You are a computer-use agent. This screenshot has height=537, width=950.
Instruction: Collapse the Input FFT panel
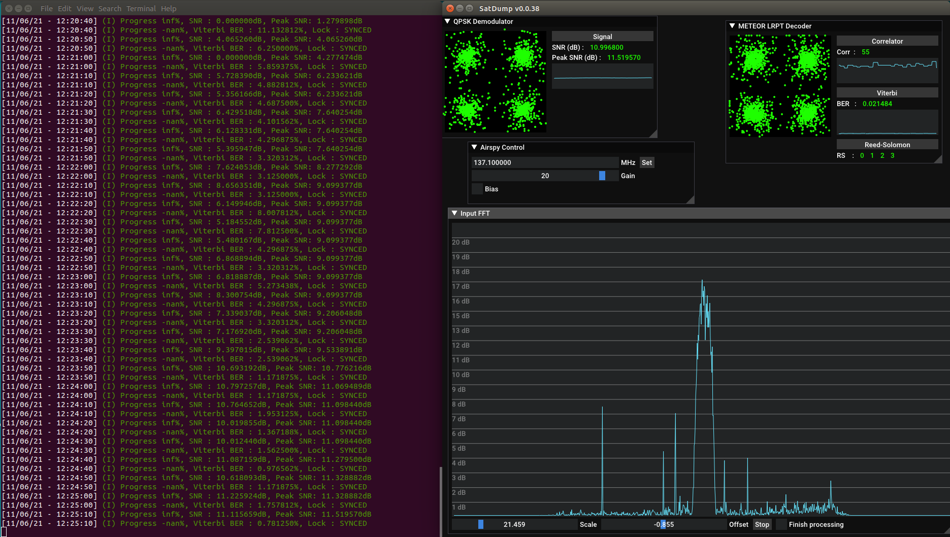(454, 213)
